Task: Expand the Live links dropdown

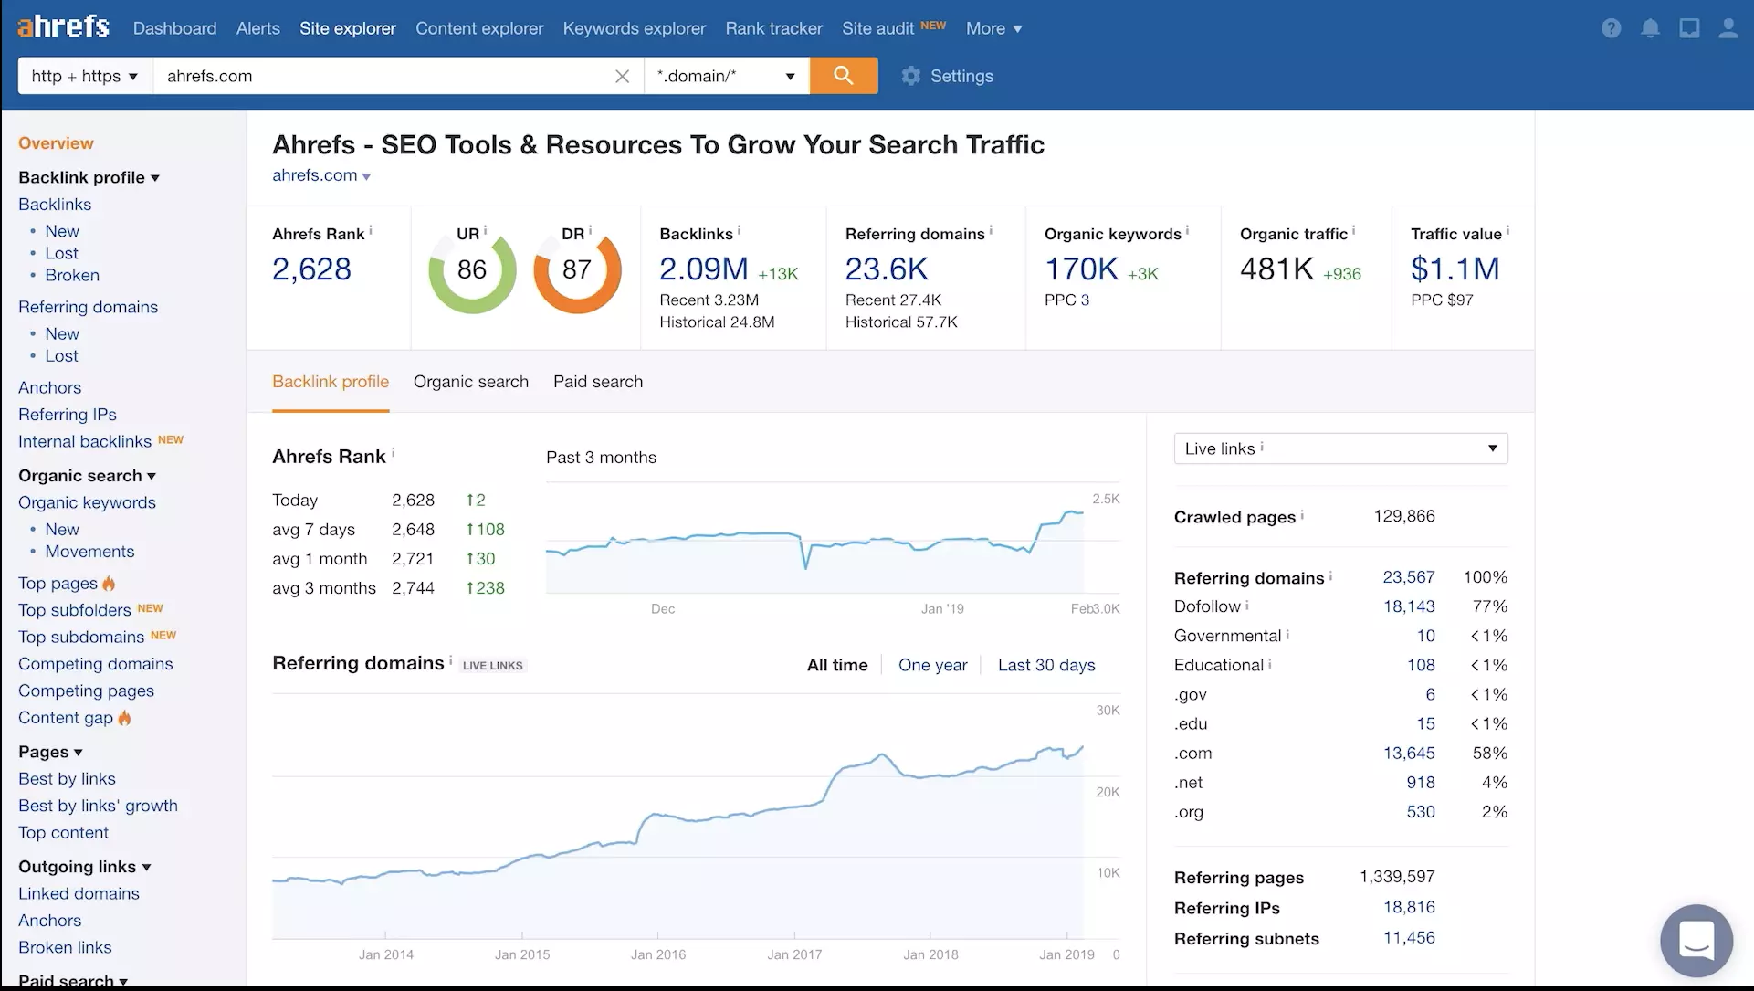Action: 1491,448
